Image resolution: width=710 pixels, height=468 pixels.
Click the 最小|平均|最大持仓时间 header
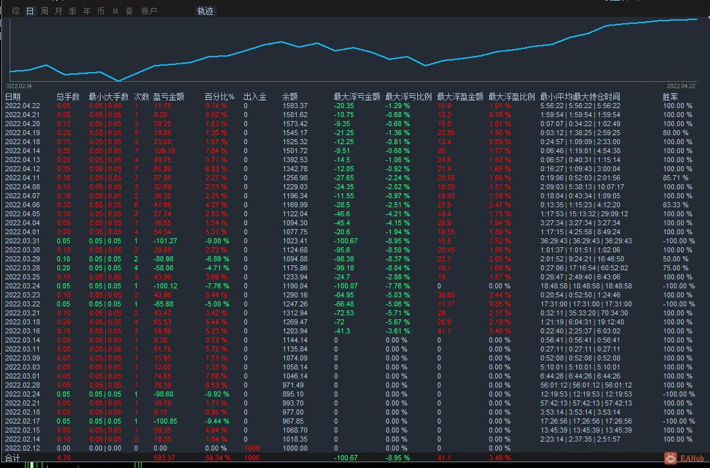pyautogui.click(x=580, y=97)
